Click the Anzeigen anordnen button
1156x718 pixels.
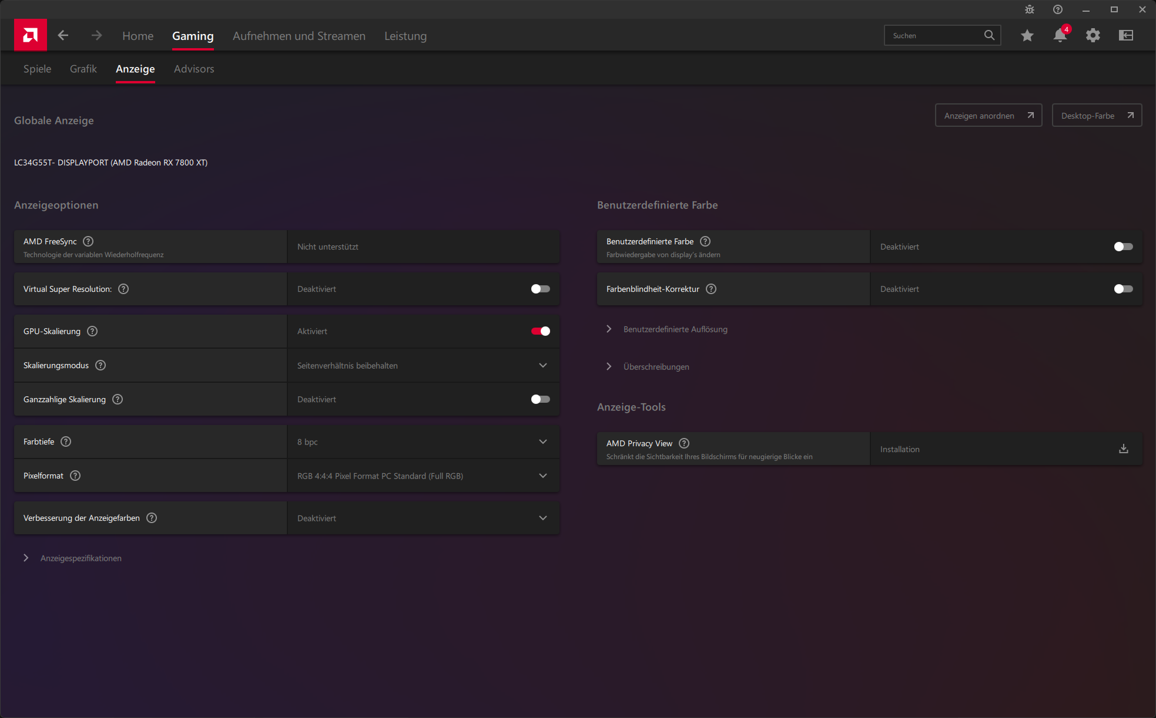coord(988,116)
